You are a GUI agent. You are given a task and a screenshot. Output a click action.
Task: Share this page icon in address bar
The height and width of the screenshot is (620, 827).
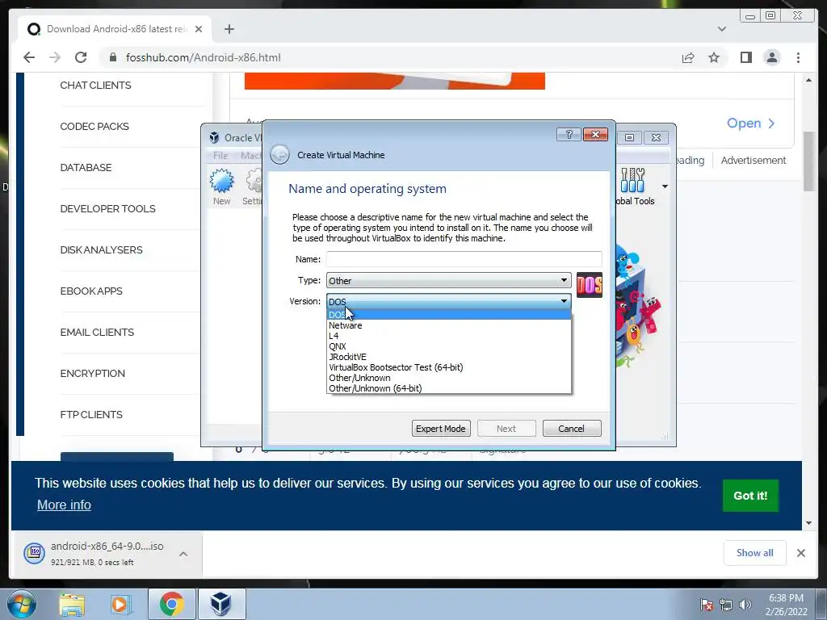(688, 57)
